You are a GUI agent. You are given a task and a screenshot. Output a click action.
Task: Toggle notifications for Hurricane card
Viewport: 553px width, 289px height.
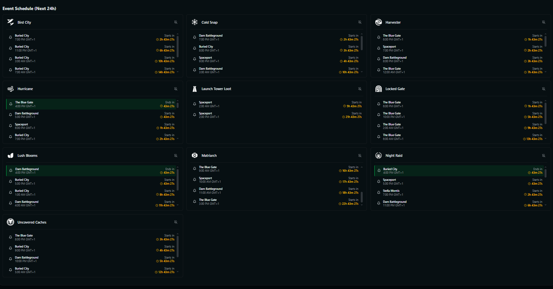176,89
